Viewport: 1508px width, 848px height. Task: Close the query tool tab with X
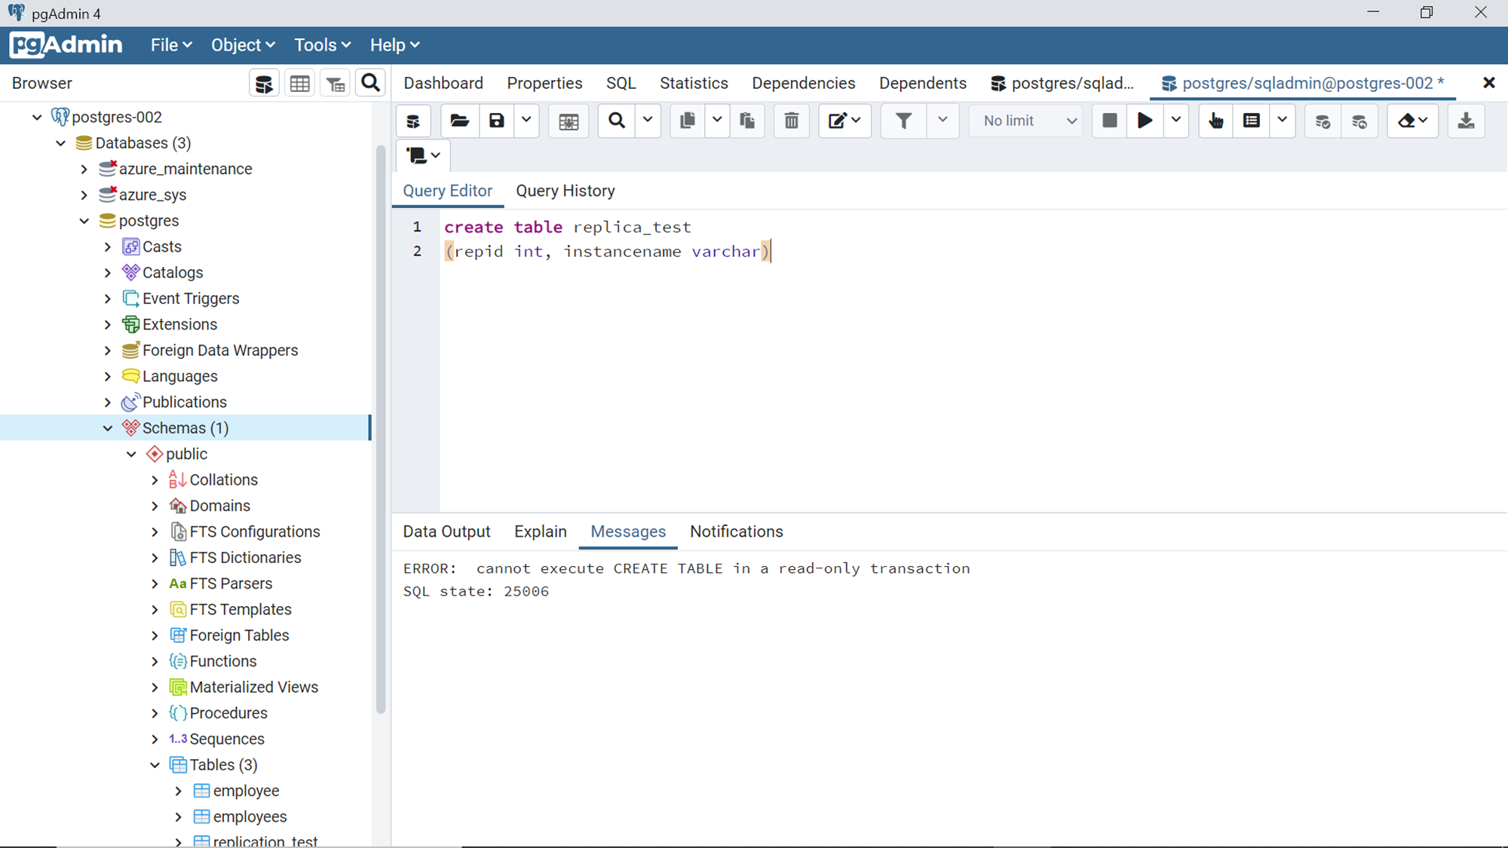tap(1488, 83)
